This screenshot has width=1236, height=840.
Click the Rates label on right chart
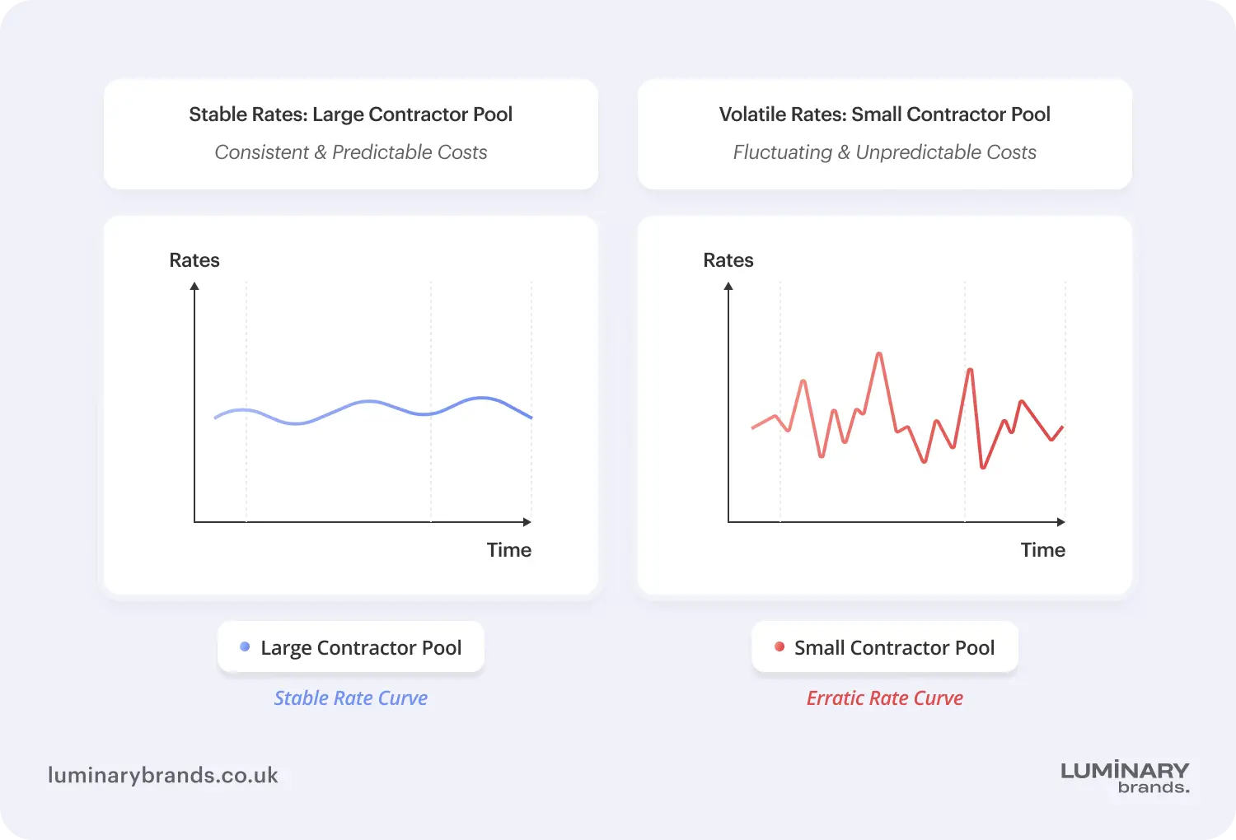(x=728, y=260)
